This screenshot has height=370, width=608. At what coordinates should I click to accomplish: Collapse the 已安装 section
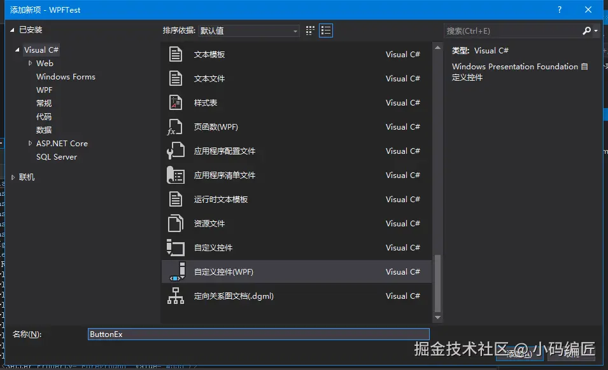12,30
